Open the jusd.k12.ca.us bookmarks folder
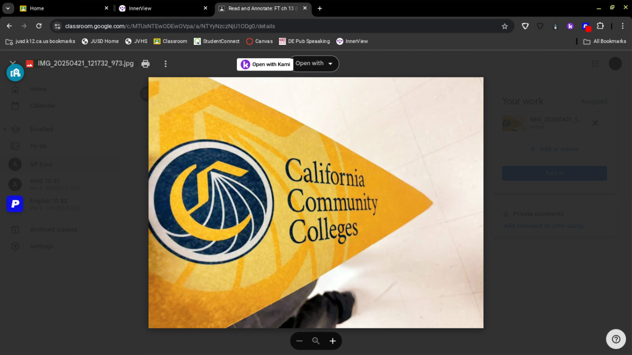 (x=40, y=41)
